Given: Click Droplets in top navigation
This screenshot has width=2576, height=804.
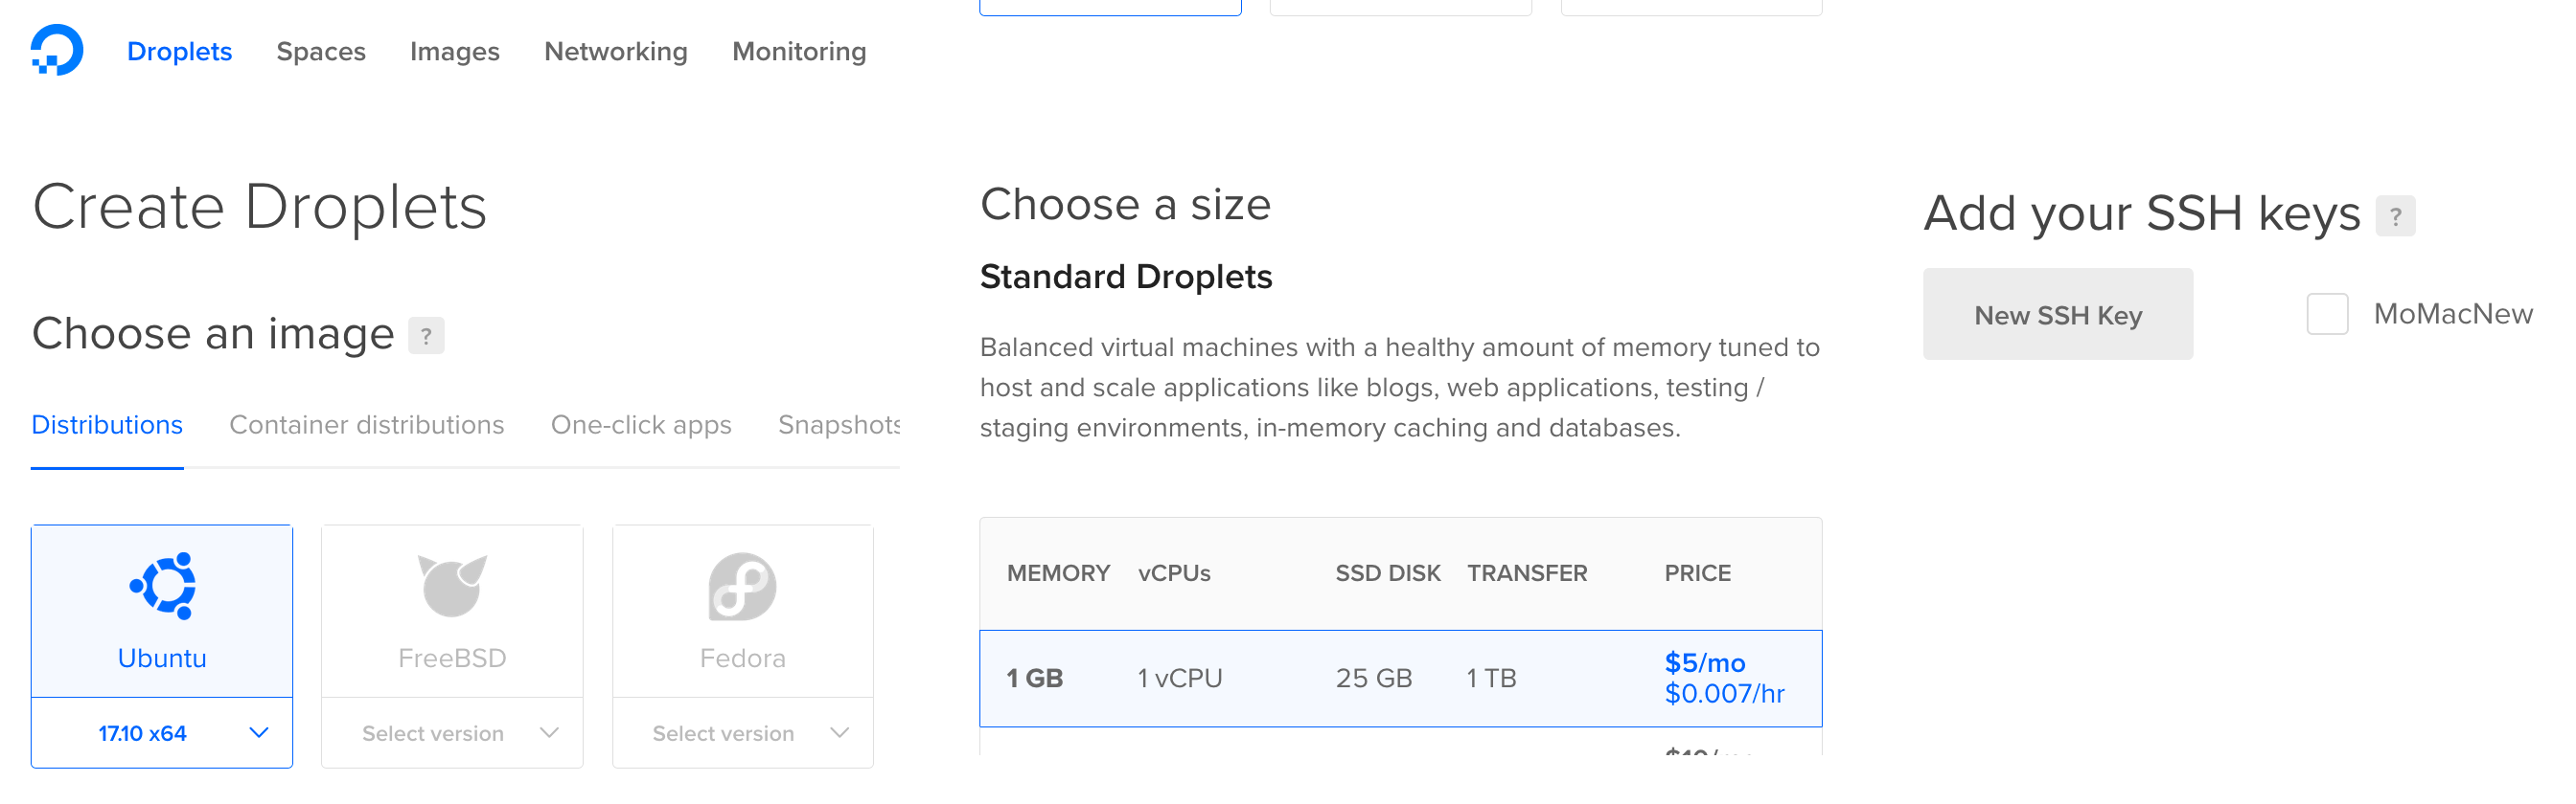Looking at the screenshot, I should (179, 51).
